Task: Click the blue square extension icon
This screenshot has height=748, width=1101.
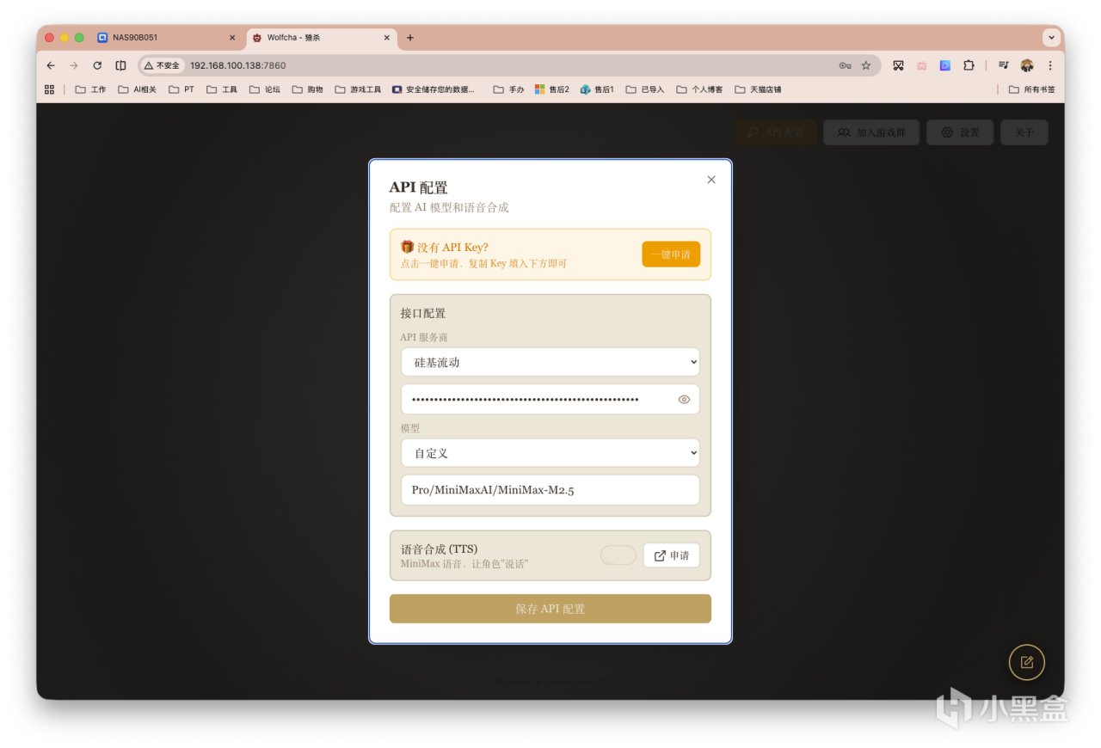Action: pos(944,65)
